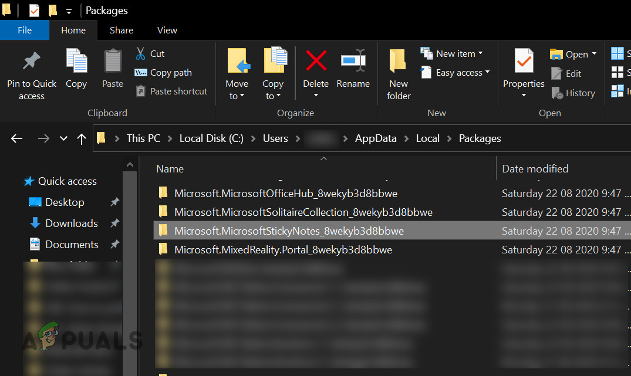Select Microsoft.MicrosoftSolitaireCollection_8wekyb3d8bbwe folder
This screenshot has width=631, height=376.
pos(303,212)
